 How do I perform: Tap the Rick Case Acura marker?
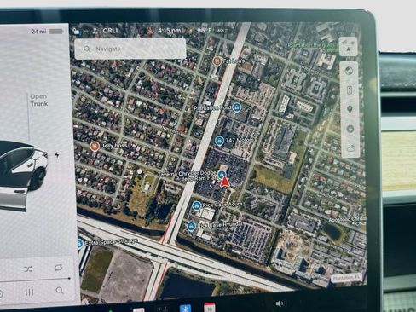(196, 205)
